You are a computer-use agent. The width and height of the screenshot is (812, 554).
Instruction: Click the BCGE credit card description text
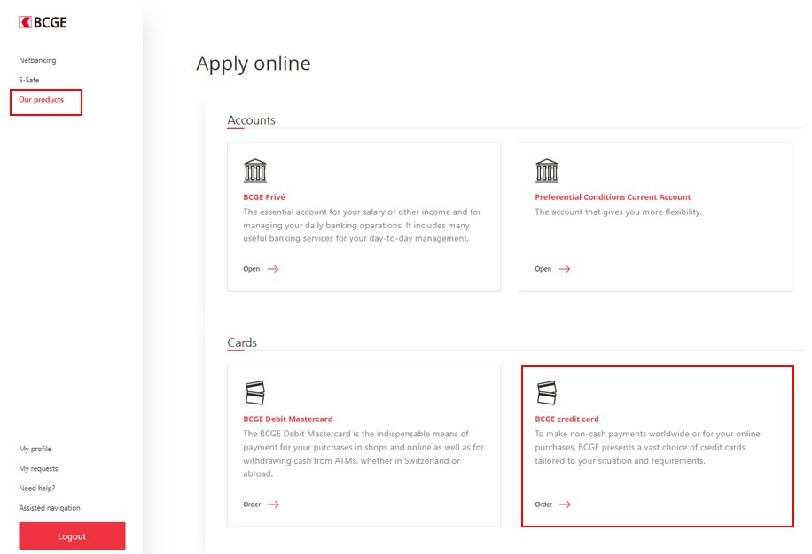[x=647, y=447]
